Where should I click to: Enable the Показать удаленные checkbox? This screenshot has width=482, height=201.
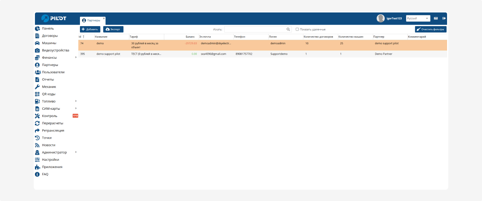coord(297,29)
